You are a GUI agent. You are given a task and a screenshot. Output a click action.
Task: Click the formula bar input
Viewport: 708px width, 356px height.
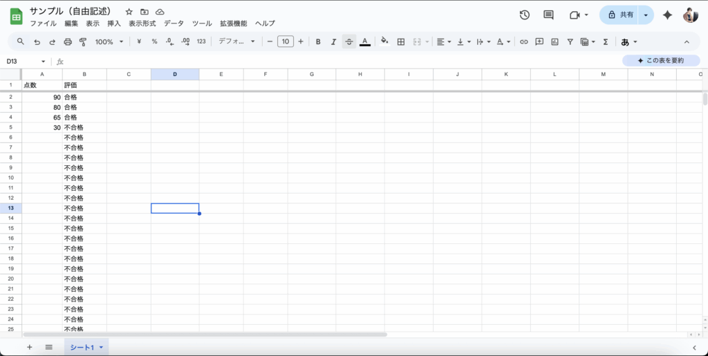[343, 62]
